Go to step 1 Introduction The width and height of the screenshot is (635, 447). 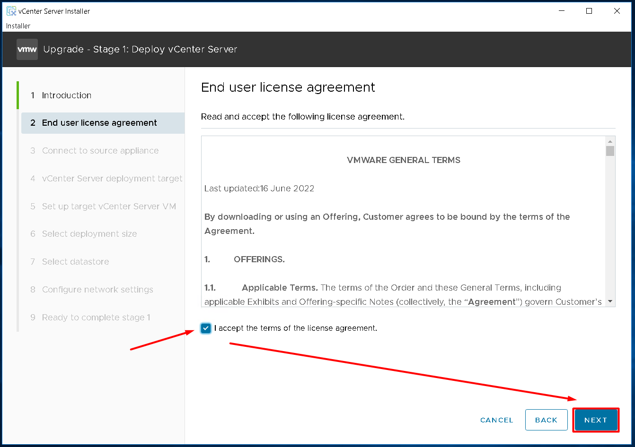pyautogui.click(x=103, y=95)
